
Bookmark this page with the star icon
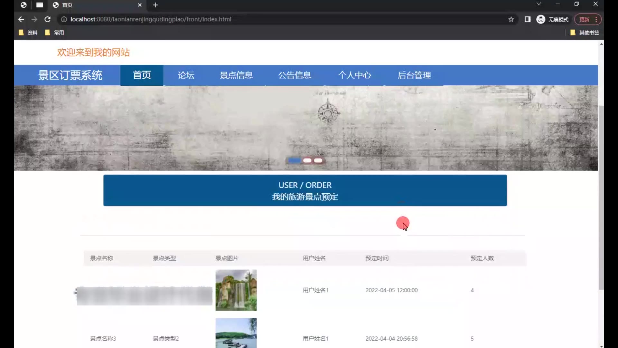click(511, 19)
